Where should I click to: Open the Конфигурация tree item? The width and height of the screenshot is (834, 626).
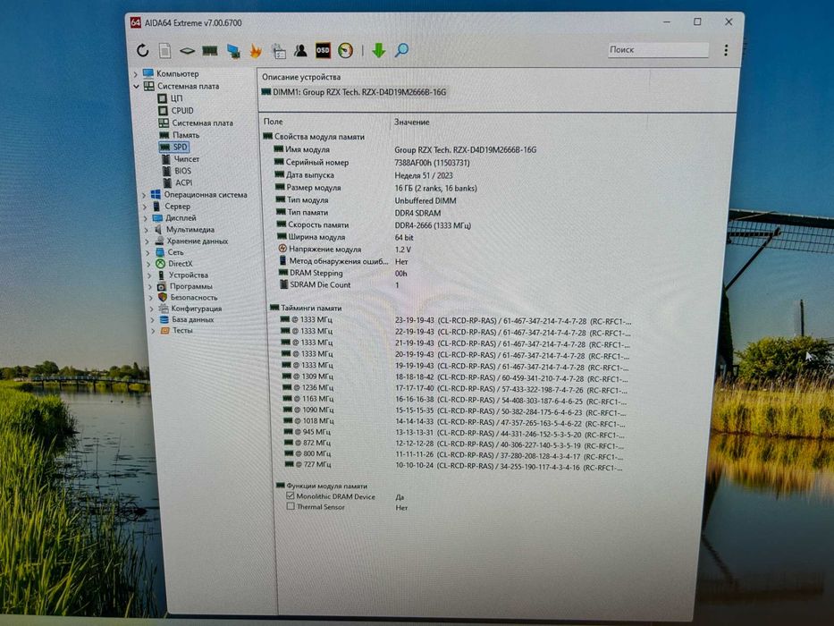[x=191, y=309]
